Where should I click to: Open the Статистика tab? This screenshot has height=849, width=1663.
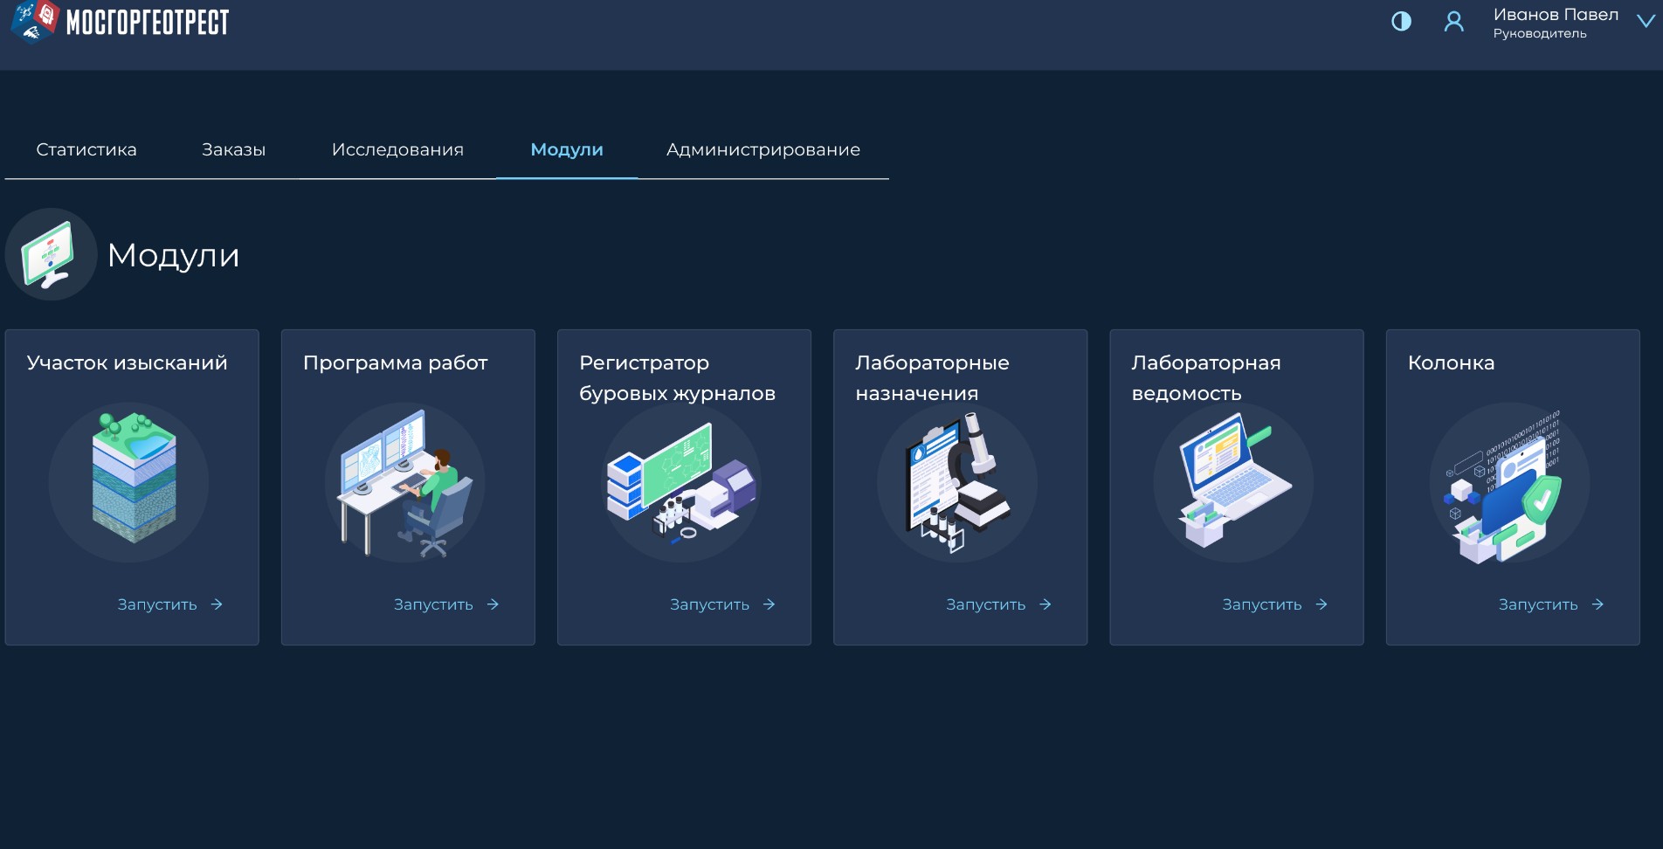click(x=86, y=149)
